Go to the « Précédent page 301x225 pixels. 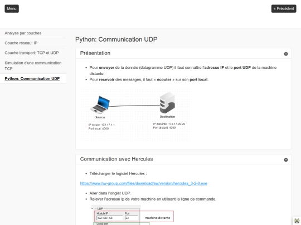click(284, 8)
